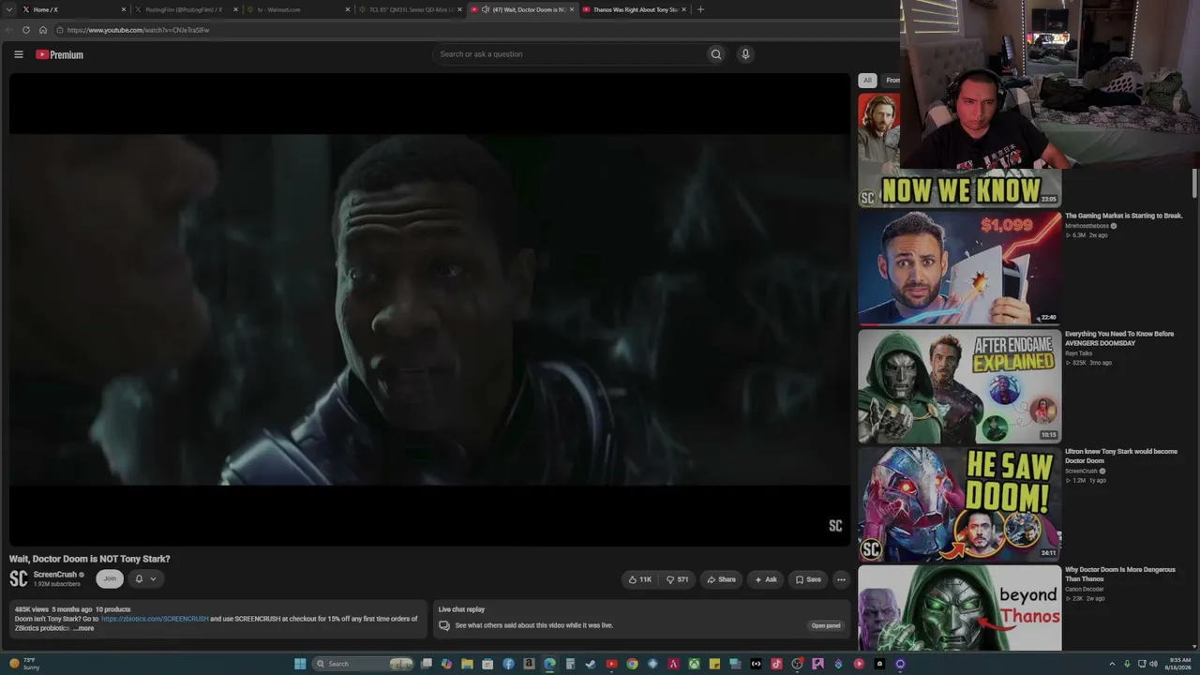This screenshot has width=1200, height=675.
Task: Open Task View from the taskbar
Action: 427,664
